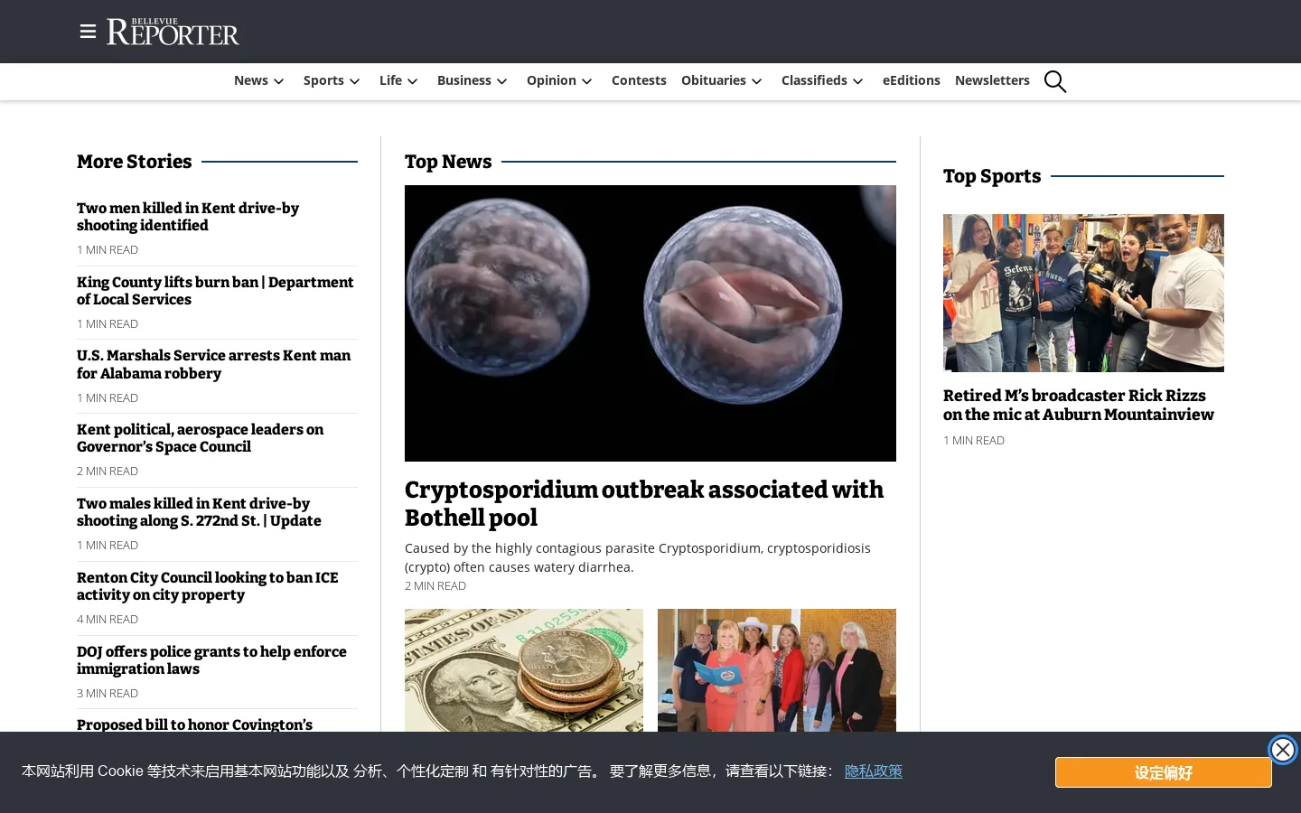Open the Classifieds section link
The height and width of the screenshot is (813, 1301).
click(x=814, y=80)
